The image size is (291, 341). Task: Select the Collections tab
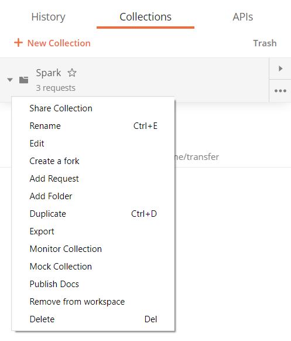click(x=145, y=17)
